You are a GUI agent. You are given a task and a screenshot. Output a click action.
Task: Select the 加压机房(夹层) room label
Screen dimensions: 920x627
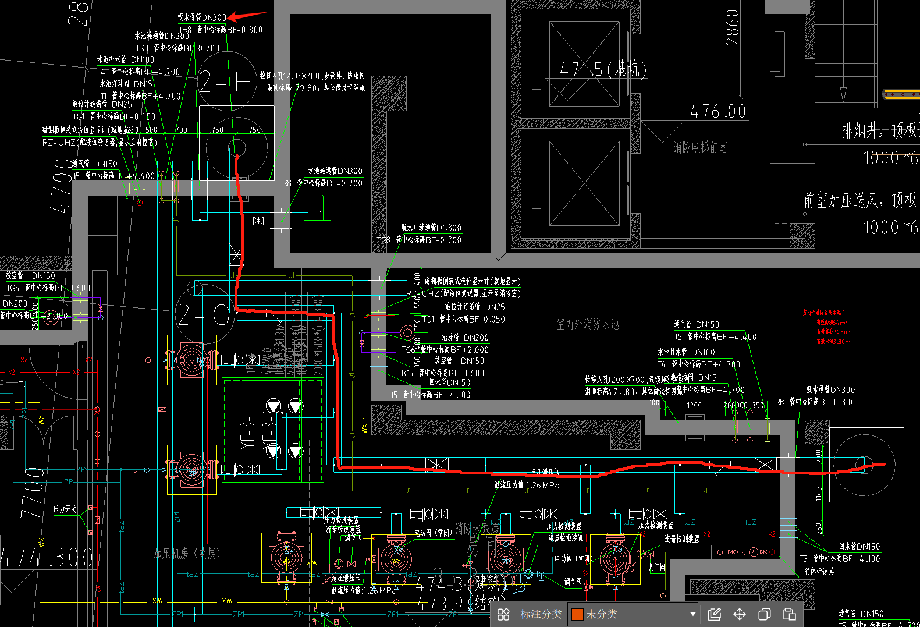pyautogui.click(x=187, y=554)
